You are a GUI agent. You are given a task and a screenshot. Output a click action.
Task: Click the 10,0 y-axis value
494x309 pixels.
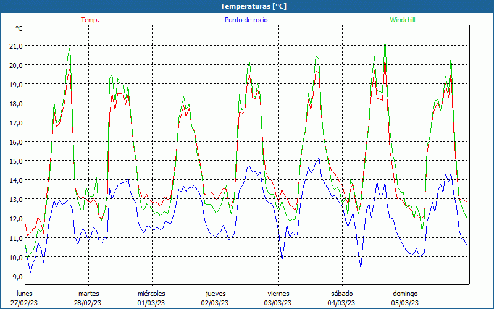point(16,257)
